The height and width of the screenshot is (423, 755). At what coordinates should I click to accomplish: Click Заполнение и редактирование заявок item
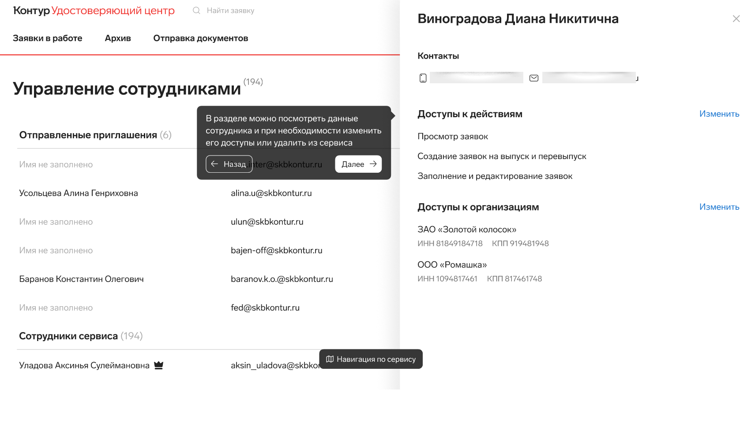tap(495, 176)
